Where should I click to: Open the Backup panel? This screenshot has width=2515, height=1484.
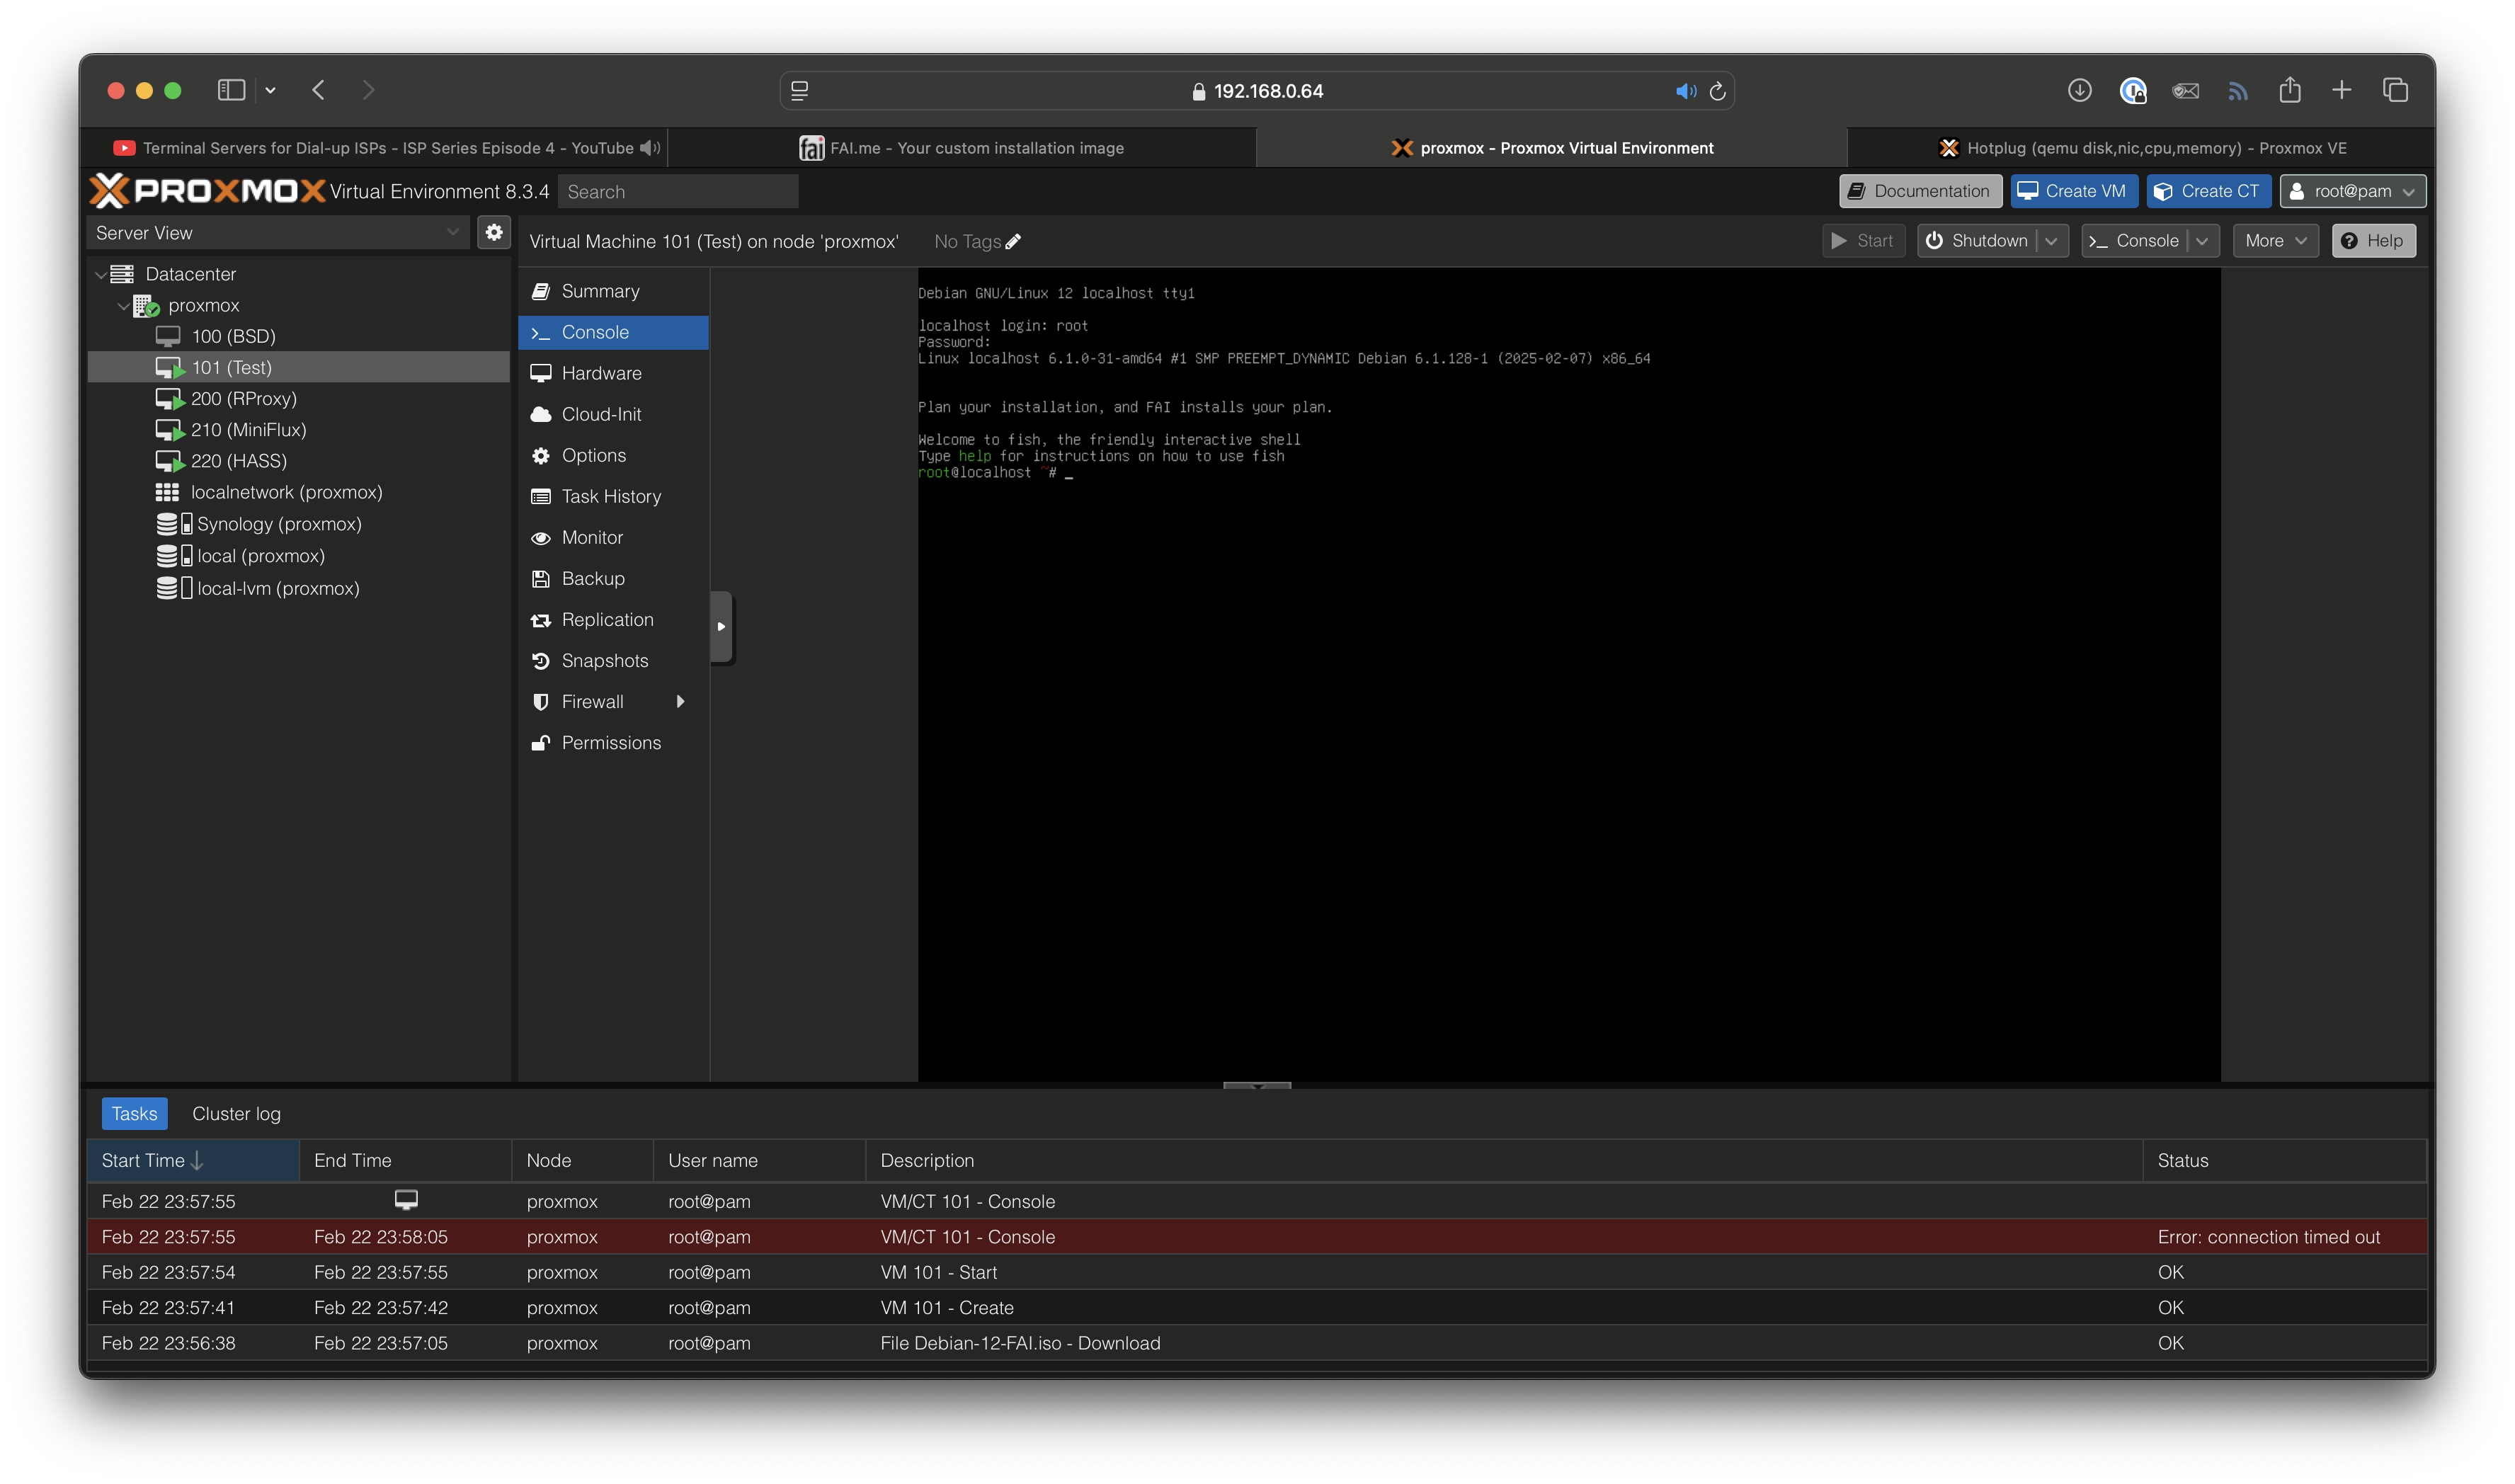pyautogui.click(x=613, y=578)
